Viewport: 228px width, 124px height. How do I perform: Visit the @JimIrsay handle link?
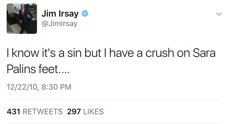60,24
